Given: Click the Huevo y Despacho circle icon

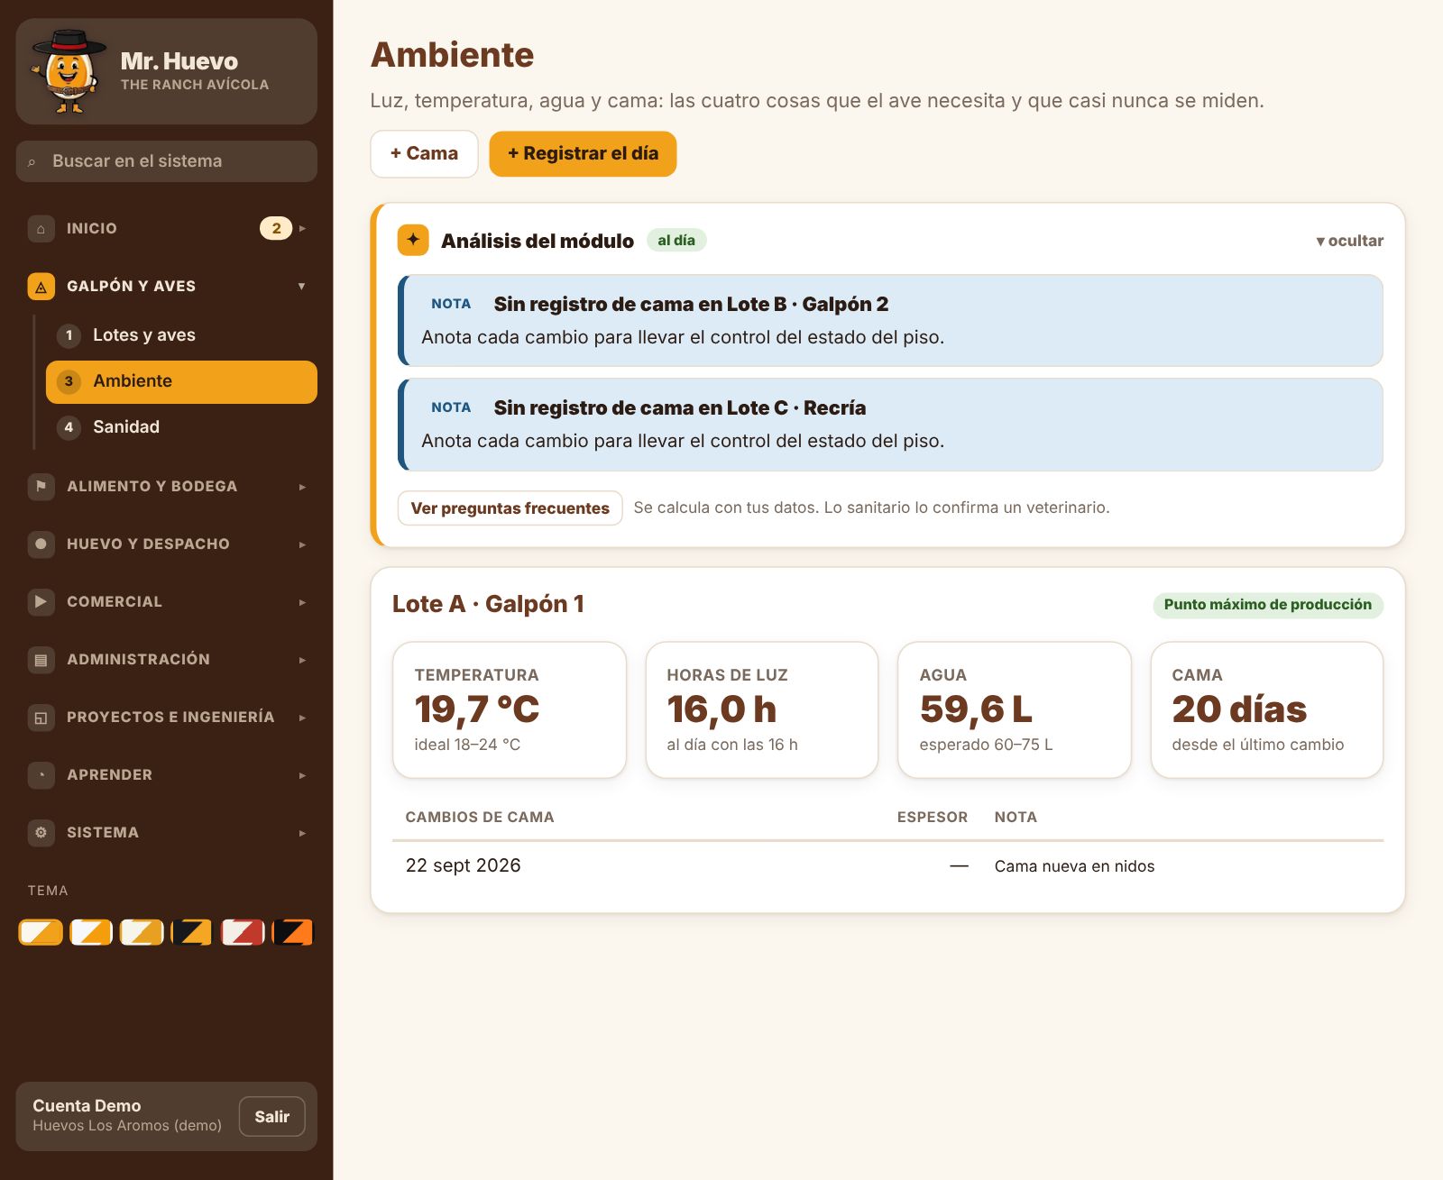Looking at the screenshot, I should 41,544.
